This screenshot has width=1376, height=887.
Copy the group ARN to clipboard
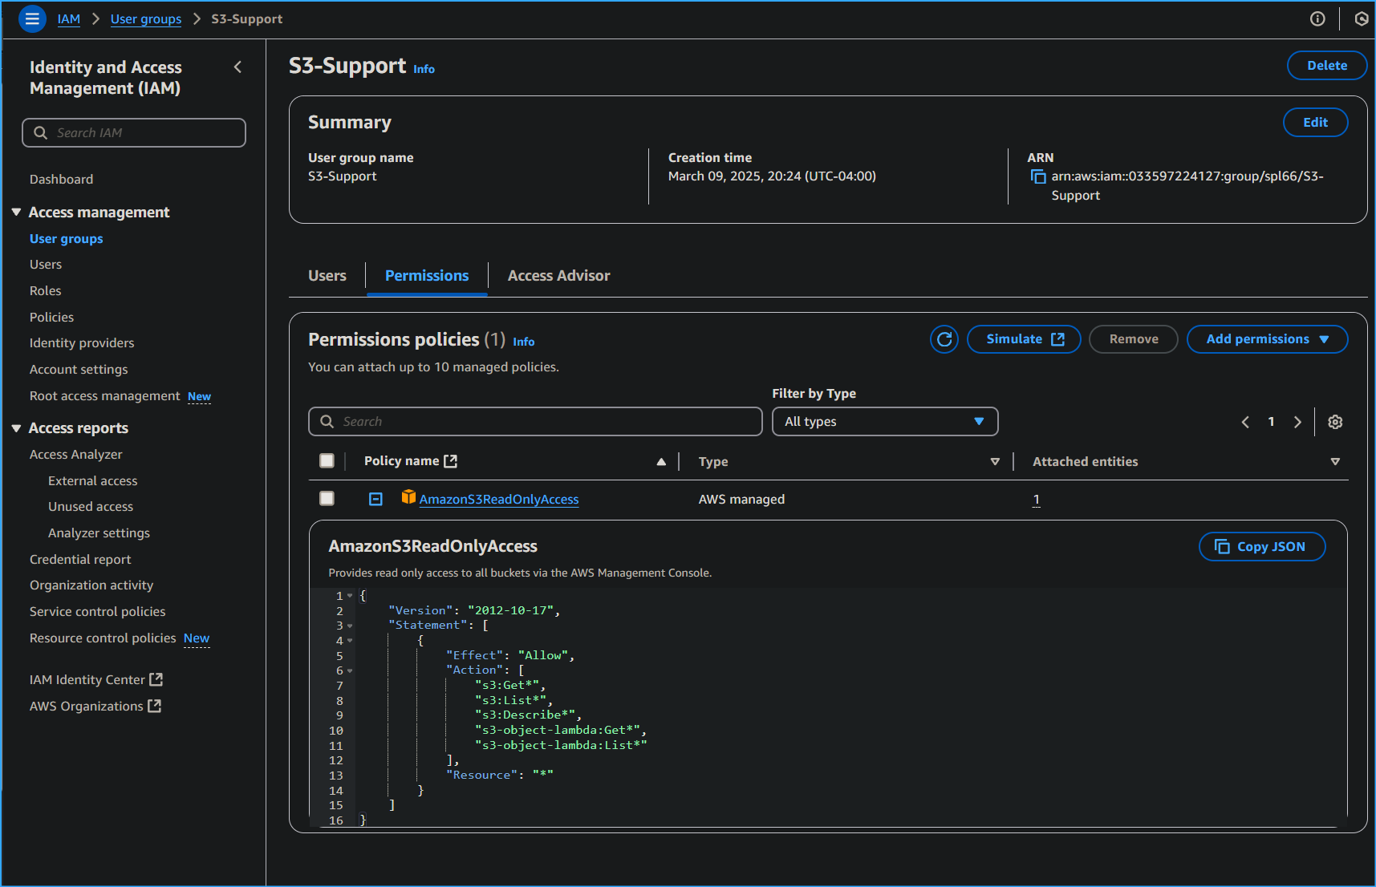[1038, 176]
